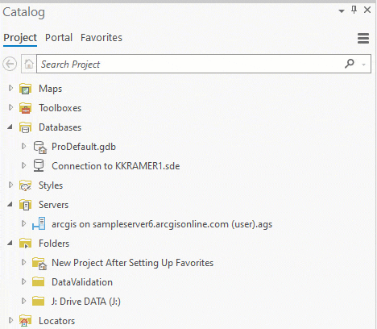Click the J: Drive DATA folder icon
The width and height of the screenshot is (377, 329).
[x=38, y=301]
